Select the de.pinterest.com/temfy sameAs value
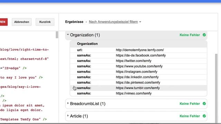Viewport: 221px width, 124px height. 138,83
